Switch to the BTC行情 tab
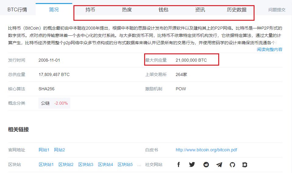 point(17,9)
